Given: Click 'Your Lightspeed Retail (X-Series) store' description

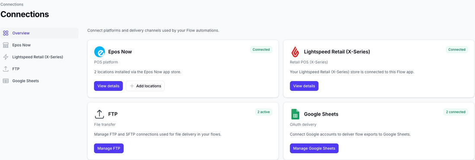Looking at the screenshot, I should tap(352, 72).
